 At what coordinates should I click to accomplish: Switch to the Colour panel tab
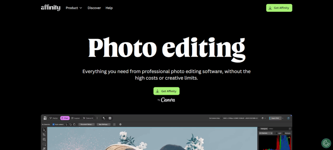[x=271, y=129]
